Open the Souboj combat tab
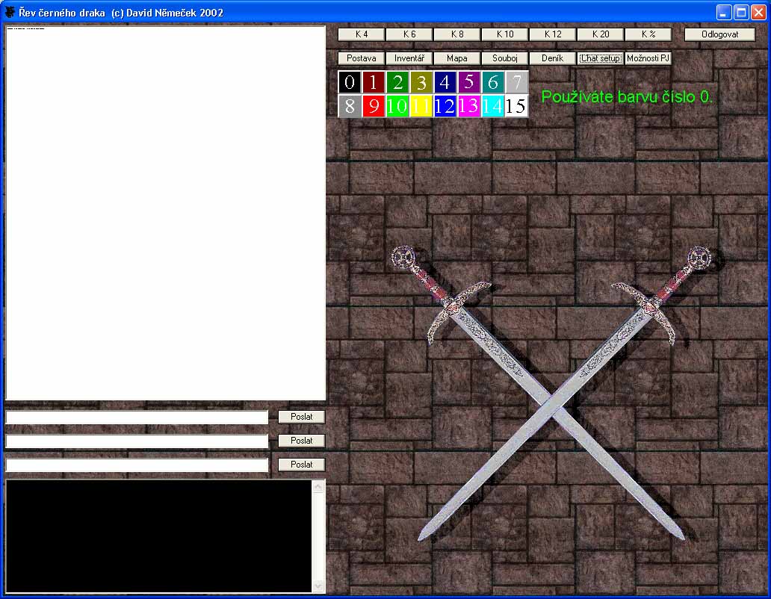The image size is (771, 599). [x=504, y=58]
